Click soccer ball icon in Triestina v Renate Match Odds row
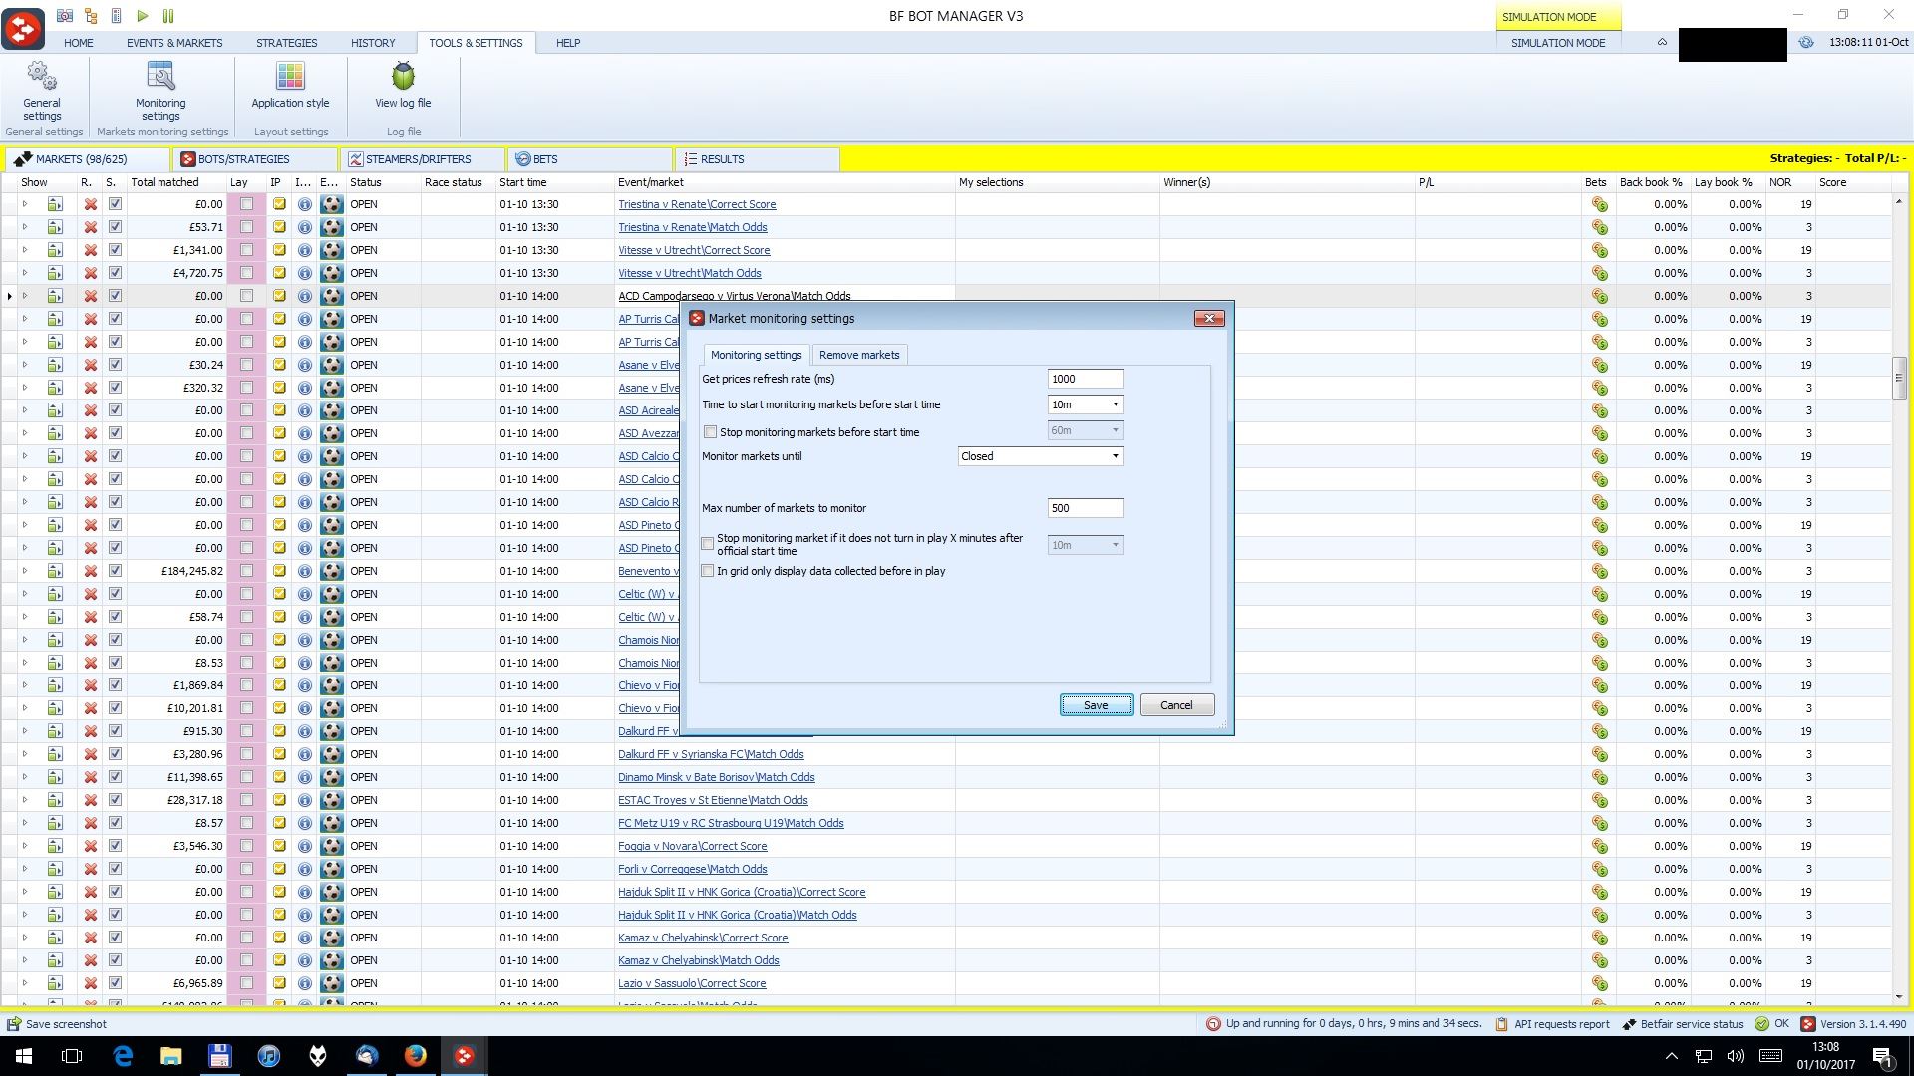The image size is (1914, 1076). point(332,227)
